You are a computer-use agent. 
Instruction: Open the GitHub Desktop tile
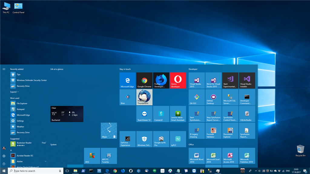[213, 97]
